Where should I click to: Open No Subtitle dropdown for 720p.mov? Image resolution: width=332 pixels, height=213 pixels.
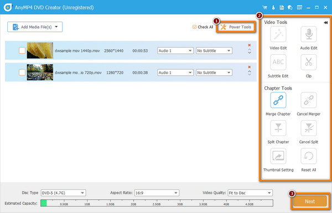214,72
